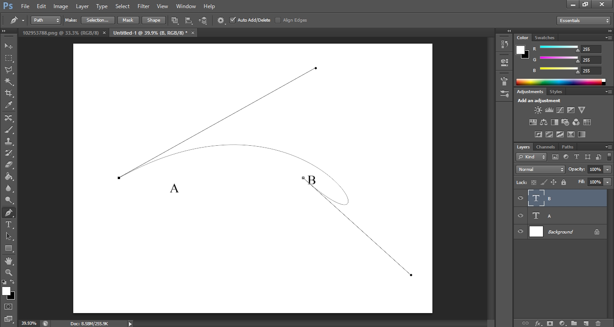The image size is (614, 327).
Task: Click the Shape button in options bar
Action: [153, 20]
